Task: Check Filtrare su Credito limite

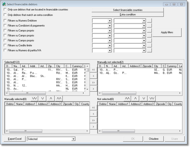Action: [x=5, y=45]
